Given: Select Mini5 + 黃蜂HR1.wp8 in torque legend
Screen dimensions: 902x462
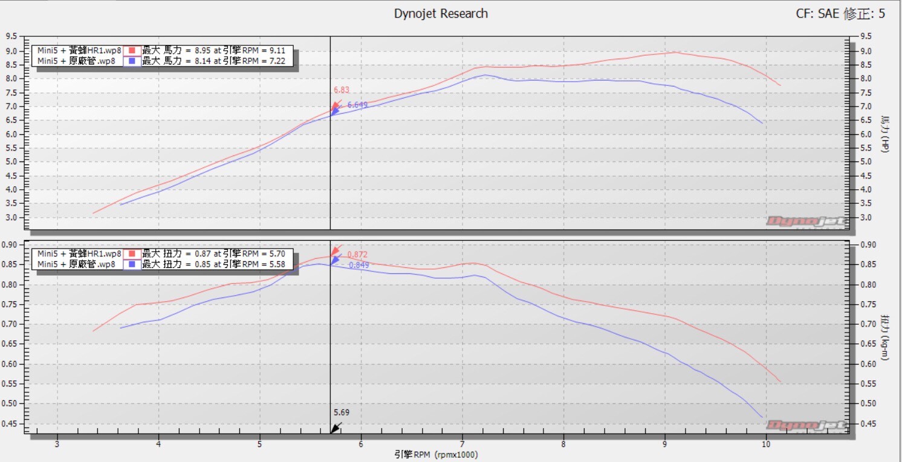Looking at the screenshot, I should [x=79, y=254].
